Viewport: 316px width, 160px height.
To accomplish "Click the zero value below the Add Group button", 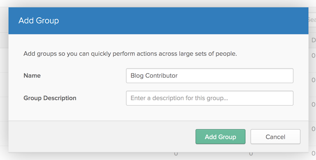I will point(176,154).
